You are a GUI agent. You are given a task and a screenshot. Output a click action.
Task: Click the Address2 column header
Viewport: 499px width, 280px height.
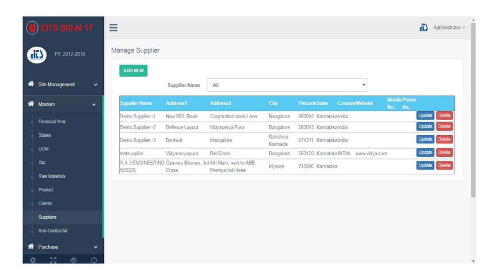(x=221, y=103)
